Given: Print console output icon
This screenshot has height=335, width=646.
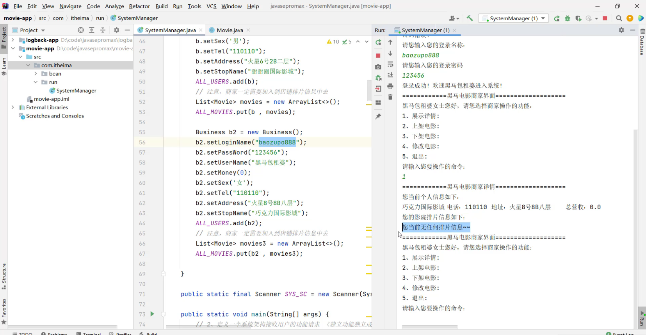Looking at the screenshot, I should point(390,86).
